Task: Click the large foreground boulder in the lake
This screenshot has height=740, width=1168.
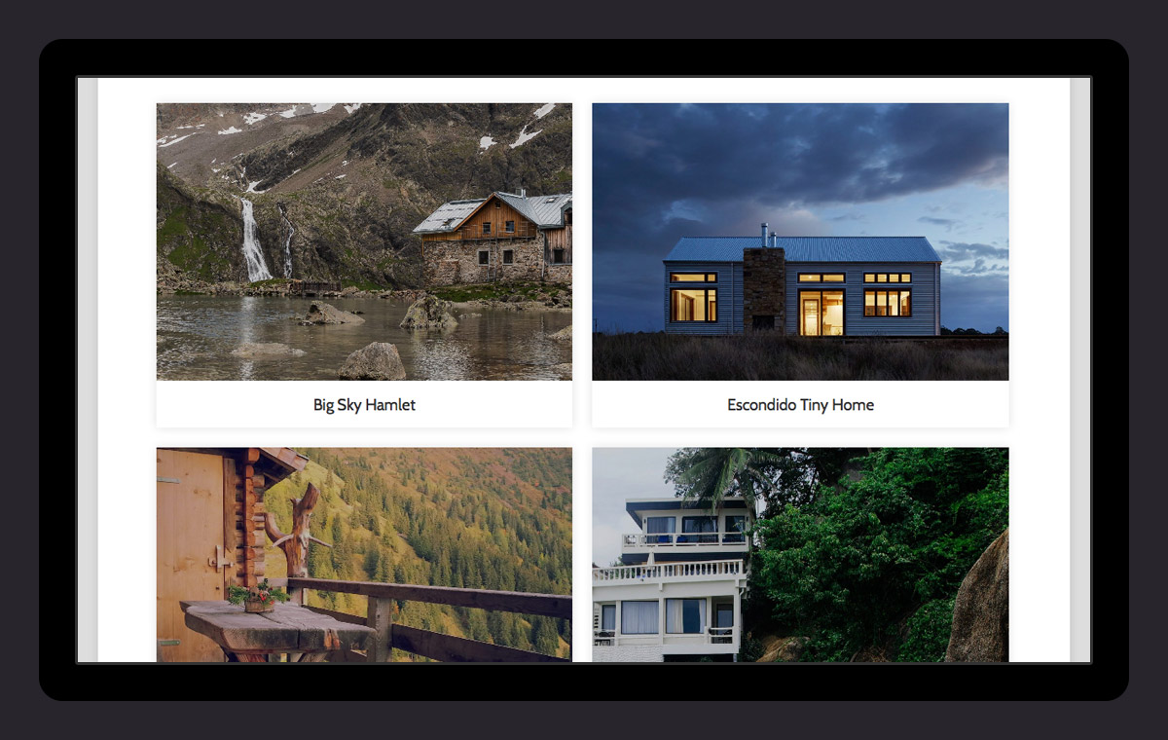Action: pos(372,361)
